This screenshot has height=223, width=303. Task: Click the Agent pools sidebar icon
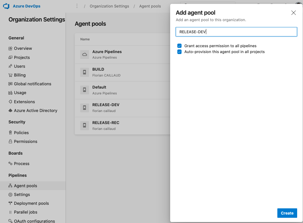(10, 186)
